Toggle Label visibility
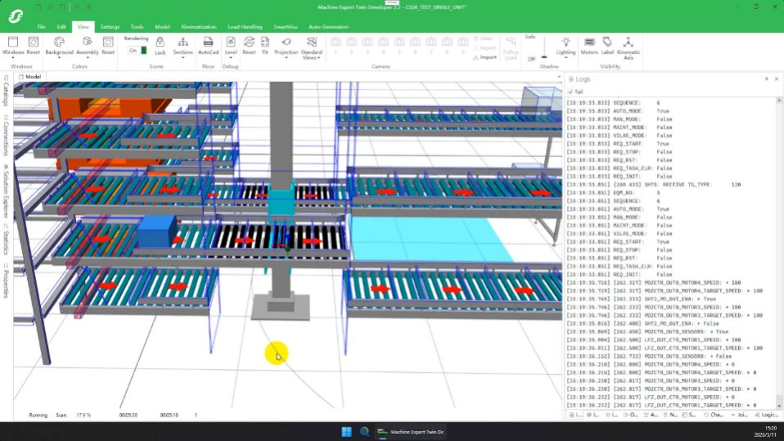784x441 pixels. coord(607,45)
